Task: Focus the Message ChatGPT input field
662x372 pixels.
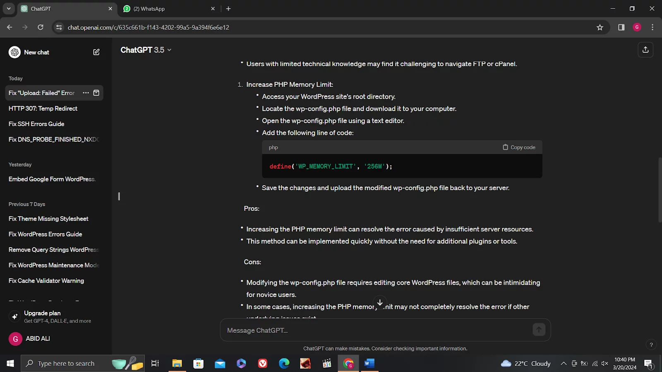Action: point(377,330)
